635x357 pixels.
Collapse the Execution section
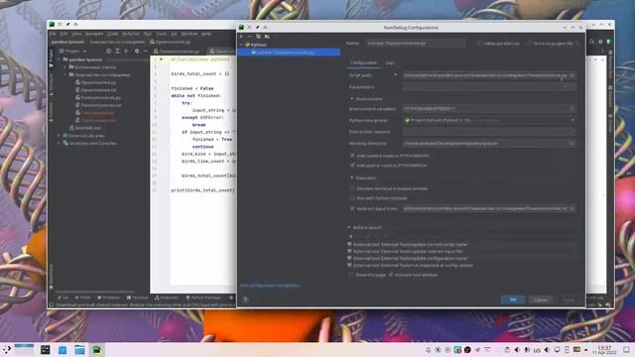351,178
